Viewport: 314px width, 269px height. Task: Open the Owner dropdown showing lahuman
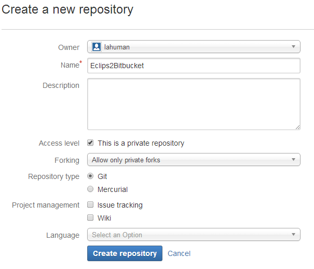click(194, 47)
